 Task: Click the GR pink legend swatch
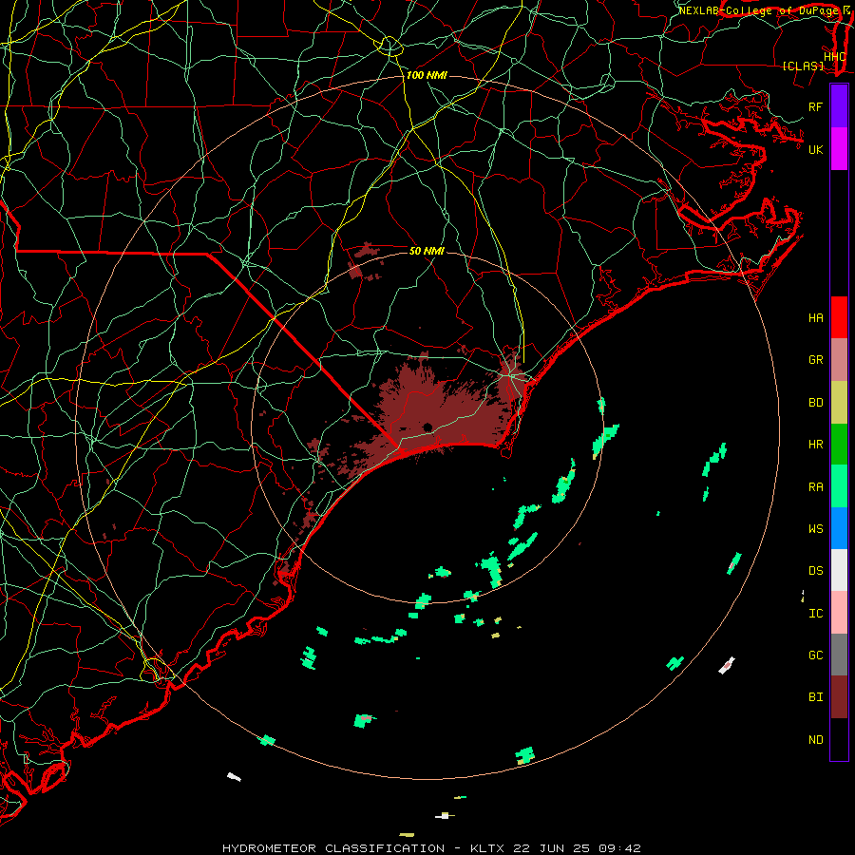839,360
